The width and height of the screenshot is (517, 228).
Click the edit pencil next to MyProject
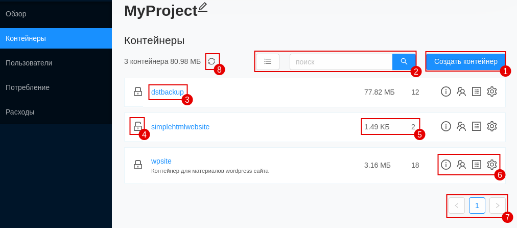203,7
